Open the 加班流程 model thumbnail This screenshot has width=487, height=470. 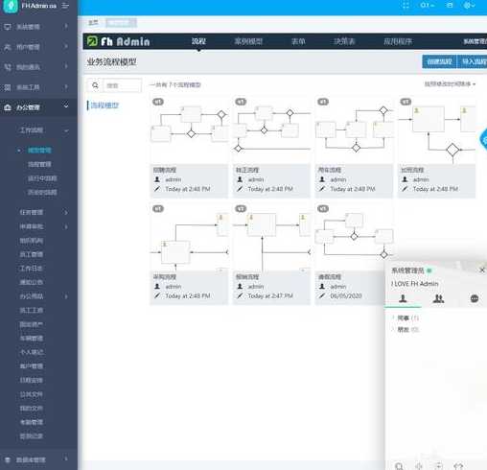[x=436, y=129]
